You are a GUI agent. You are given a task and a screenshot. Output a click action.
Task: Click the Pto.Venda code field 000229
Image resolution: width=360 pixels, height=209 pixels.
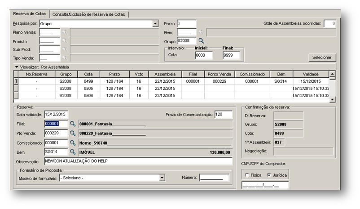click(56, 133)
